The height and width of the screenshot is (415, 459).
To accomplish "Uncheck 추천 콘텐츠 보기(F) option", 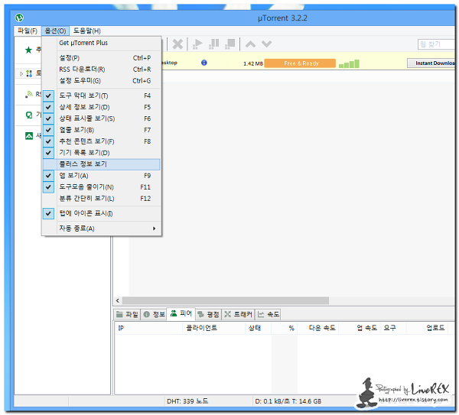I will coord(101,141).
